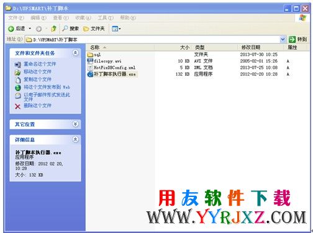
Task: Click the 2005-02-01 15:26 date cell
Action: coord(259,61)
